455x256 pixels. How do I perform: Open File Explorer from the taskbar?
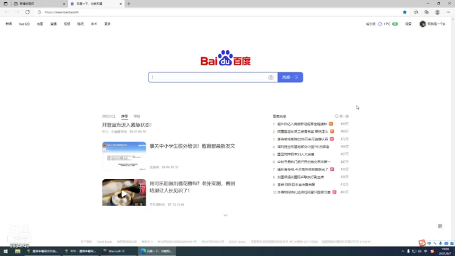[18, 251]
